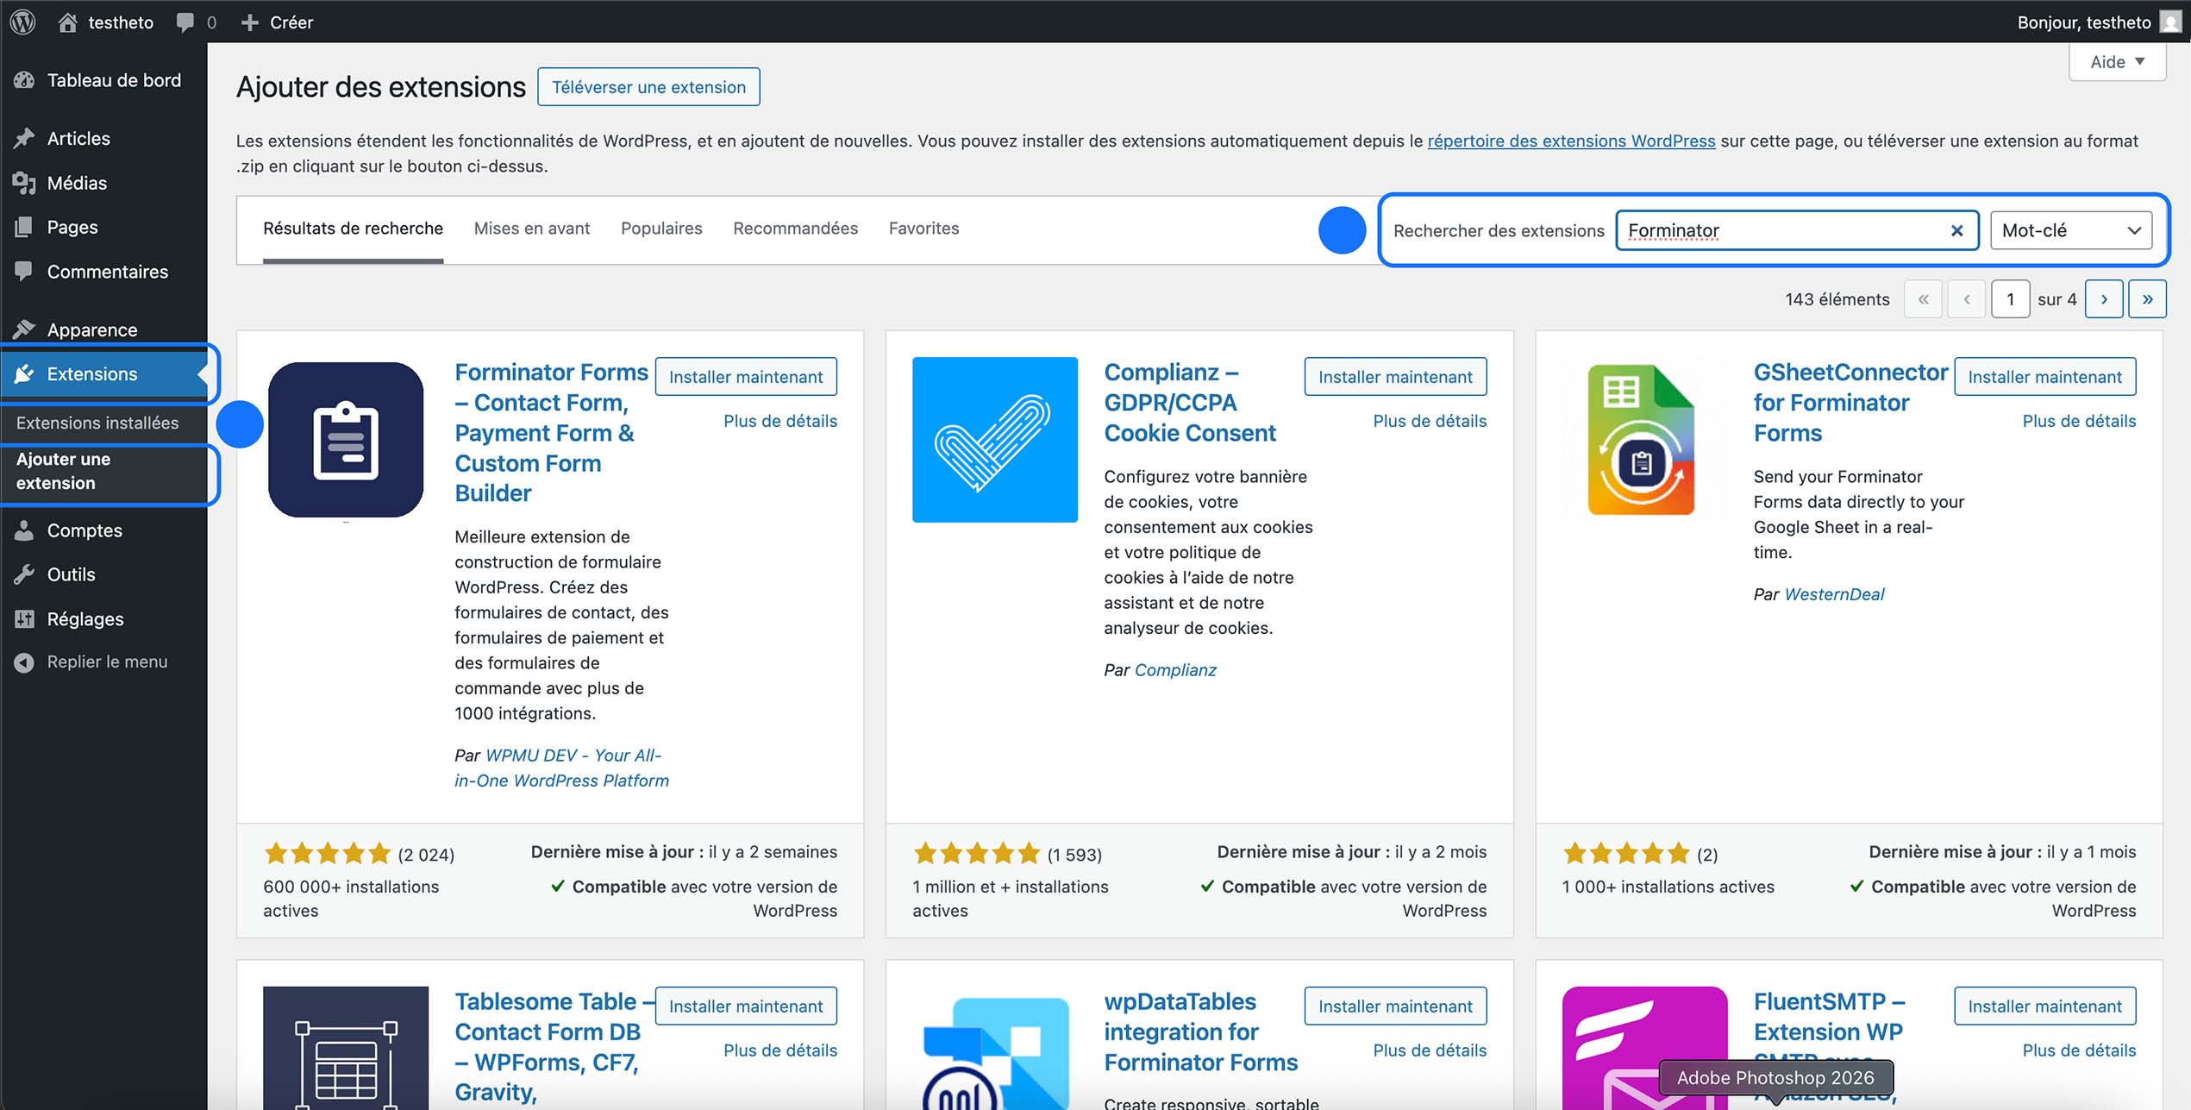Switch to the Populaires tab

[660, 228]
